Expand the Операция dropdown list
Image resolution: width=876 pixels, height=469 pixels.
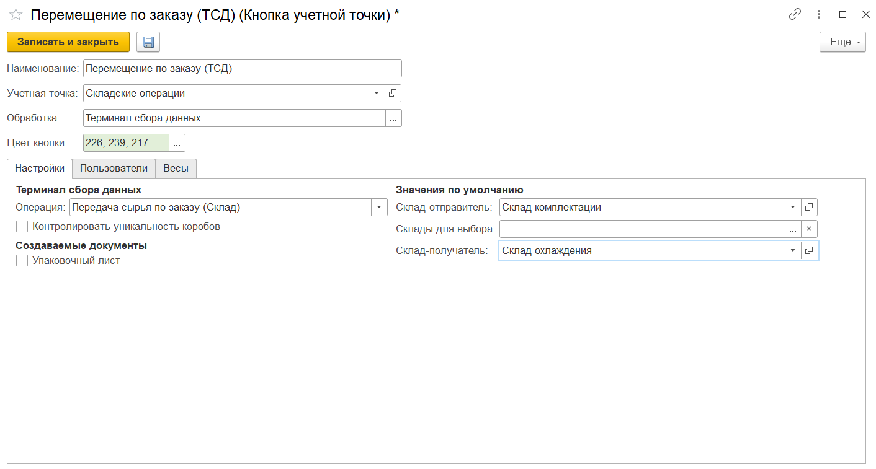point(379,208)
